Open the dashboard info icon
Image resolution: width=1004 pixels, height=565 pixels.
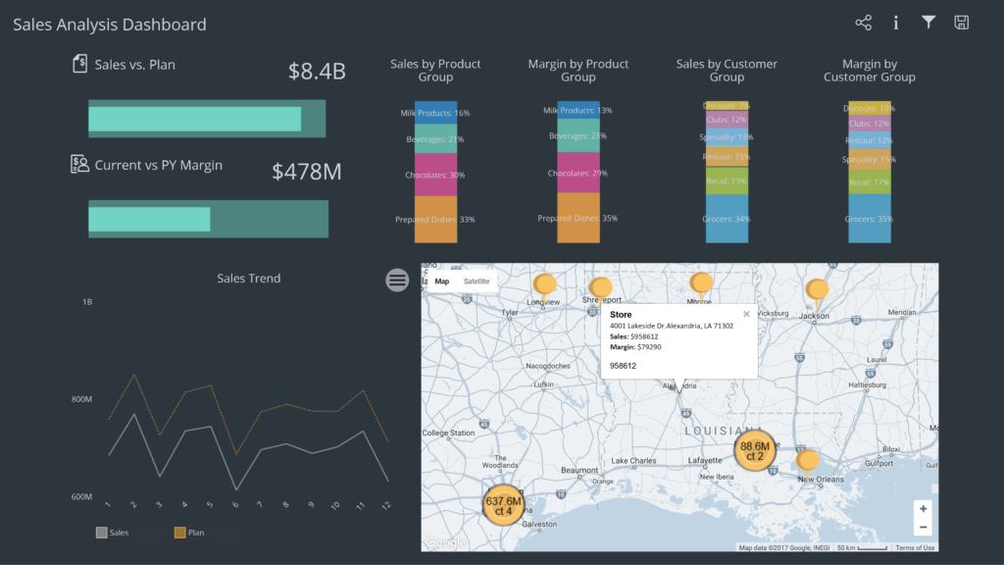895,22
